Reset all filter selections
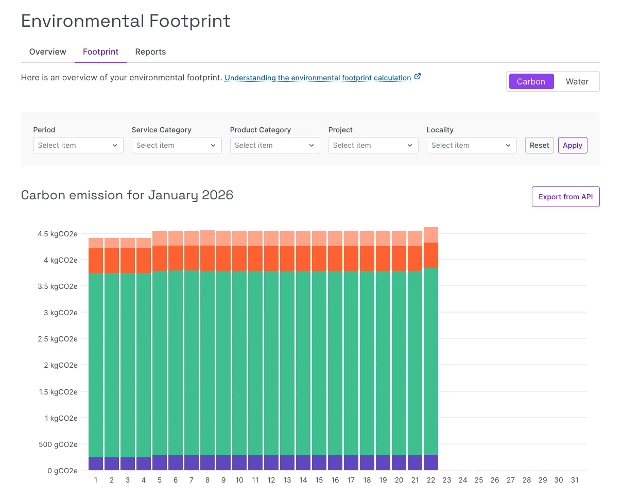The width and height of the screenshot is (623, 498). coord(539,145)
